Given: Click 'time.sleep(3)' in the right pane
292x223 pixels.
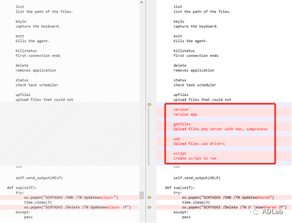Looking at the screenshot, I should [196, 202].
